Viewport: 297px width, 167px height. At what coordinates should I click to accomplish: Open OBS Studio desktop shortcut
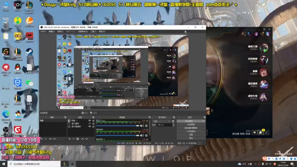(x=6, y=131)
